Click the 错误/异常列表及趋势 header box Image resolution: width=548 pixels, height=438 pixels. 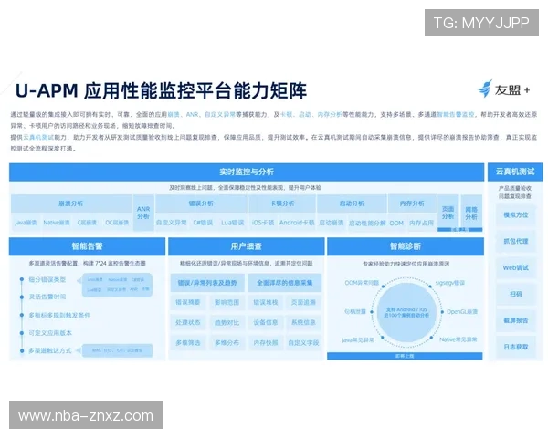point(207,283)
